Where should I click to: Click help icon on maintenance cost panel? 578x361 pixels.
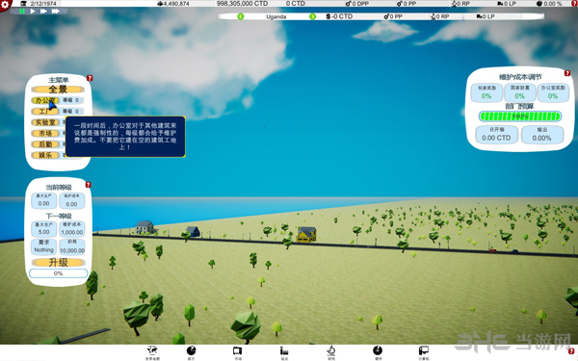point(567,73)
